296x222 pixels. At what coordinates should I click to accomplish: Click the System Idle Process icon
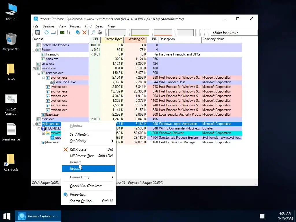39,45
